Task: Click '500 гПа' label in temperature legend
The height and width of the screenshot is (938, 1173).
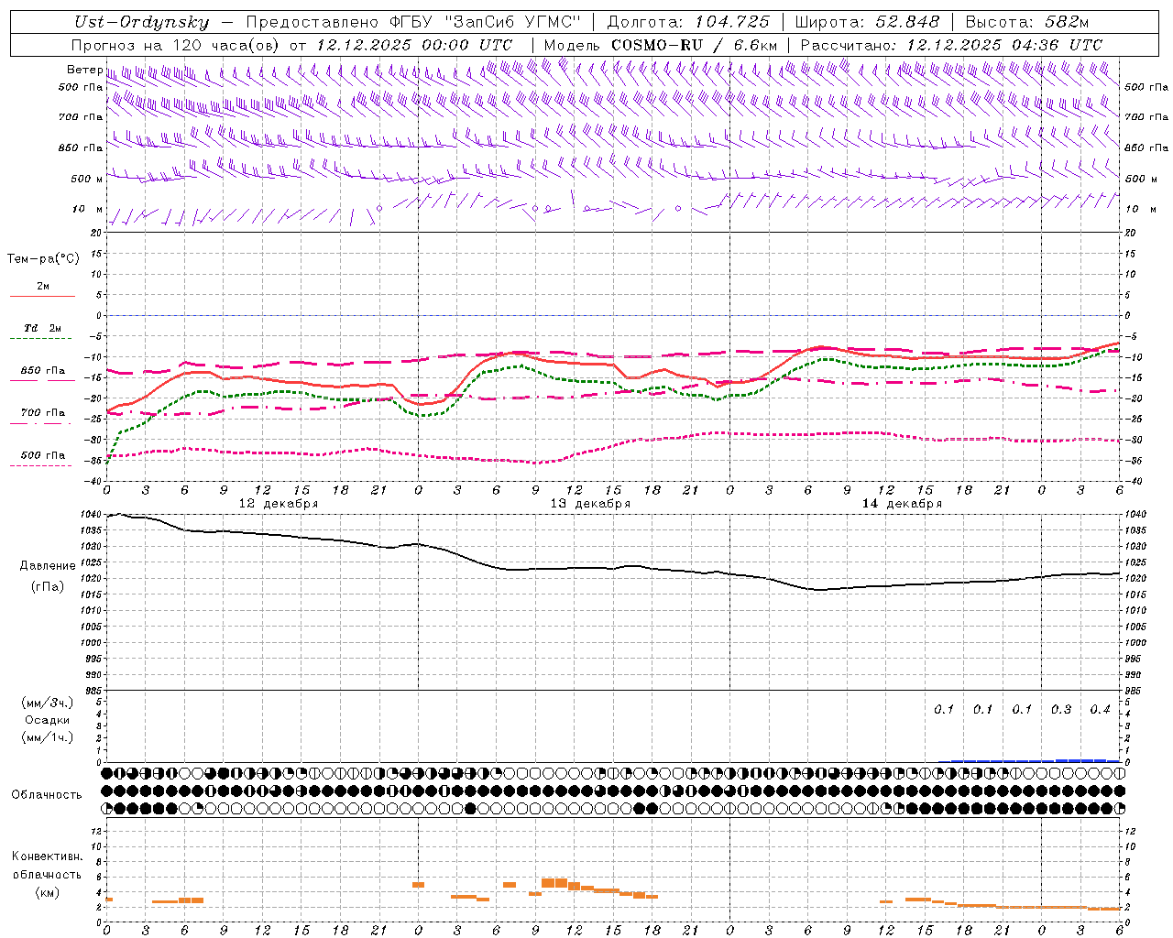Action: pos(42,455)
